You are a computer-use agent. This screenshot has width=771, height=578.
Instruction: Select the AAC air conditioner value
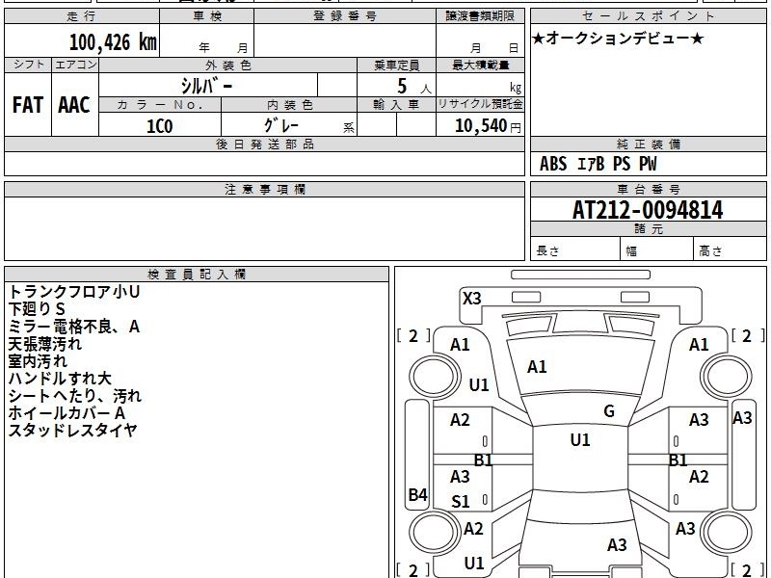tap(74, 105)
